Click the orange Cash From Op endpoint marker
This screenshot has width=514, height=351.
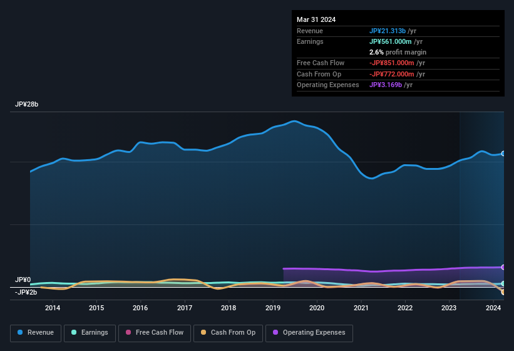pyautogui.click(x=503, y=292)
